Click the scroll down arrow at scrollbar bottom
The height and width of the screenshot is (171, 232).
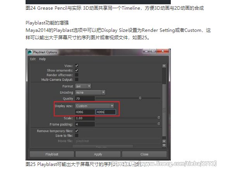click(x=164, y=145)
